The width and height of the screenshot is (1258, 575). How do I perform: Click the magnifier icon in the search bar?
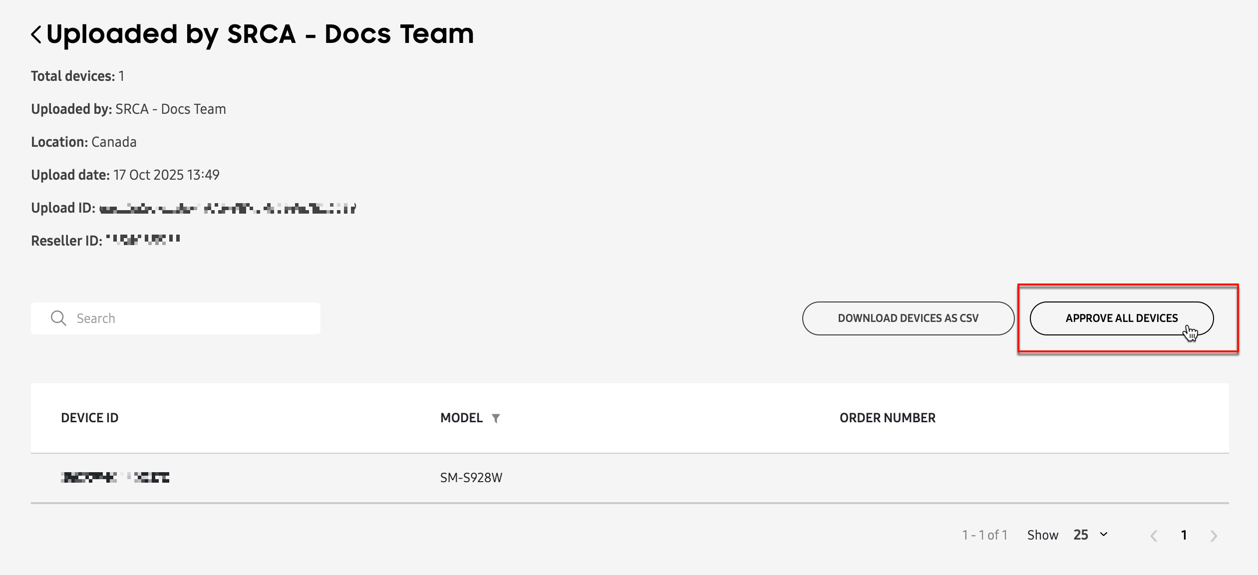[x=58, y=318]
